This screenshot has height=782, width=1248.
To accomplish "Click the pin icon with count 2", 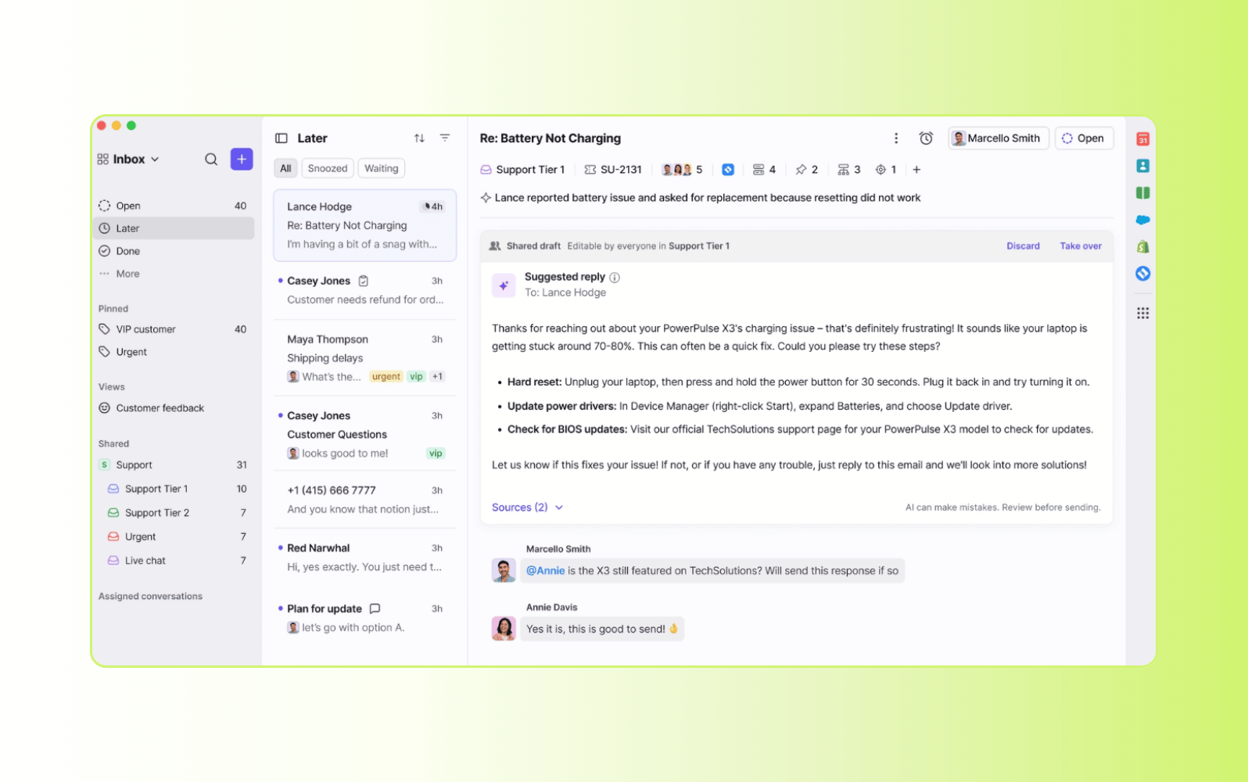I will [x=806, y=170].
